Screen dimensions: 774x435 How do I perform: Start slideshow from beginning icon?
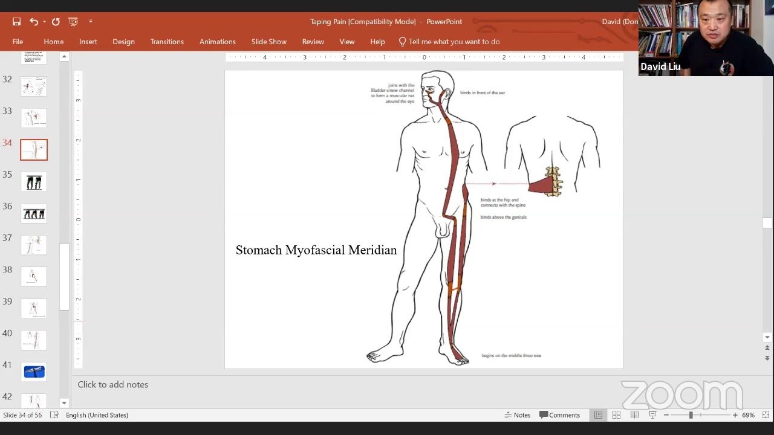74,22
